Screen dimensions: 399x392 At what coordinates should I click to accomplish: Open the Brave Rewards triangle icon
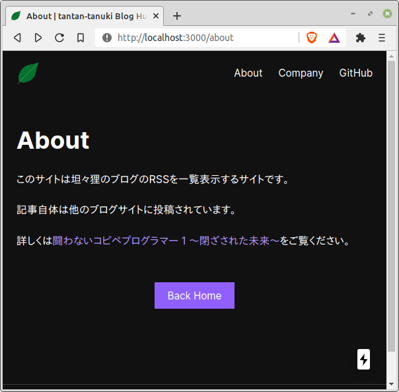click(x=334, y=38)
